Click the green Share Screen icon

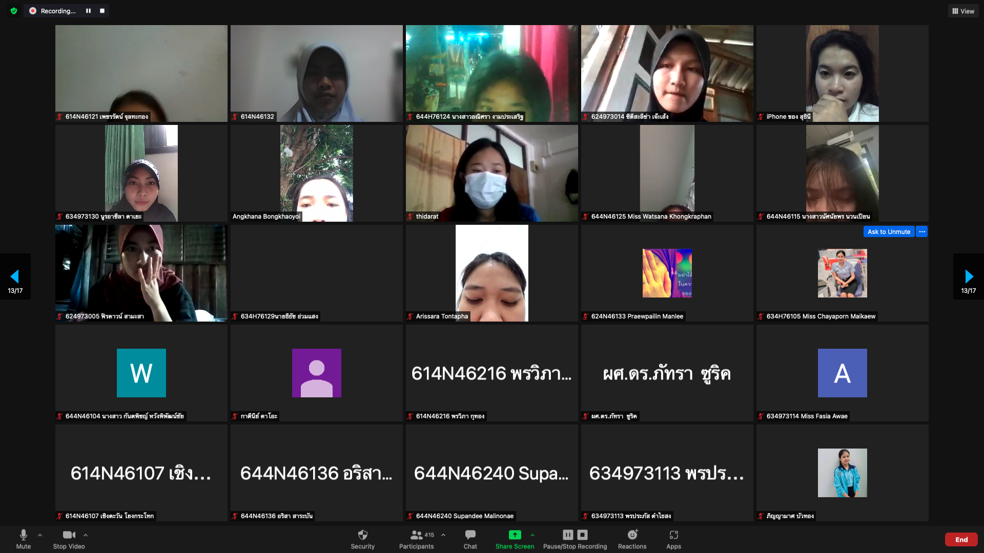pyautogui.click(x=515, y=535)
